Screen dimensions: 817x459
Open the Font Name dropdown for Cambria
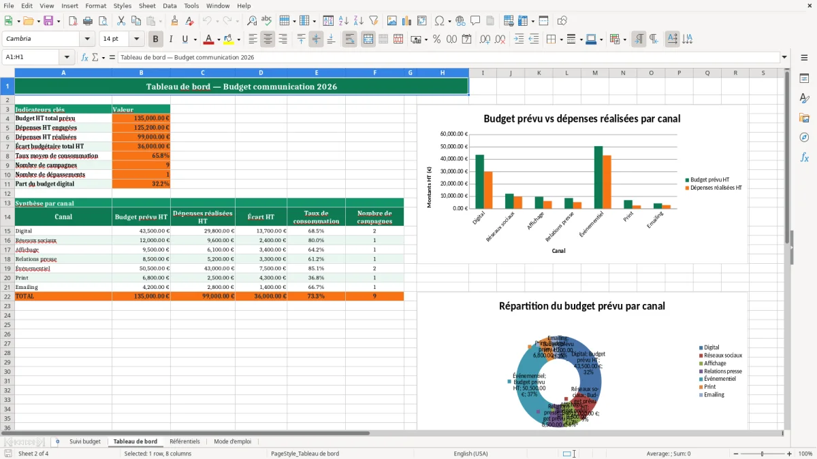[x=87, y=39]
